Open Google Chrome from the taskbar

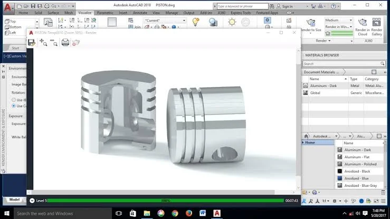(x=175, y=213)
